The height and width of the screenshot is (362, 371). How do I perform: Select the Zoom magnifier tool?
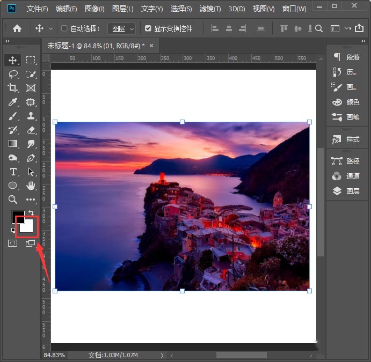[13, 200]
